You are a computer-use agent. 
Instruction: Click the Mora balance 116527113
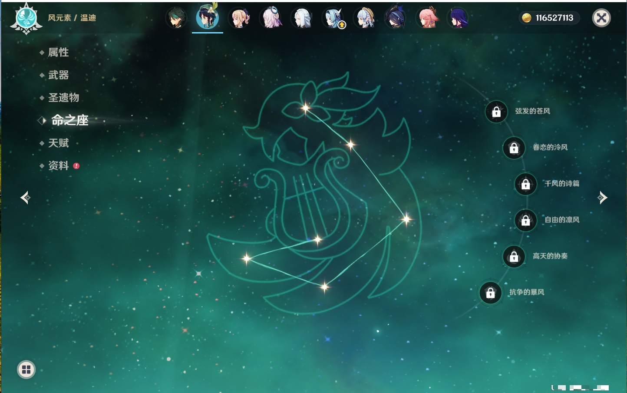tap(549, 18)
